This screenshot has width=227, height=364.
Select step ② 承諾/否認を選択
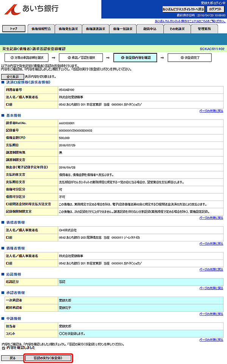[x=81, y=58]
